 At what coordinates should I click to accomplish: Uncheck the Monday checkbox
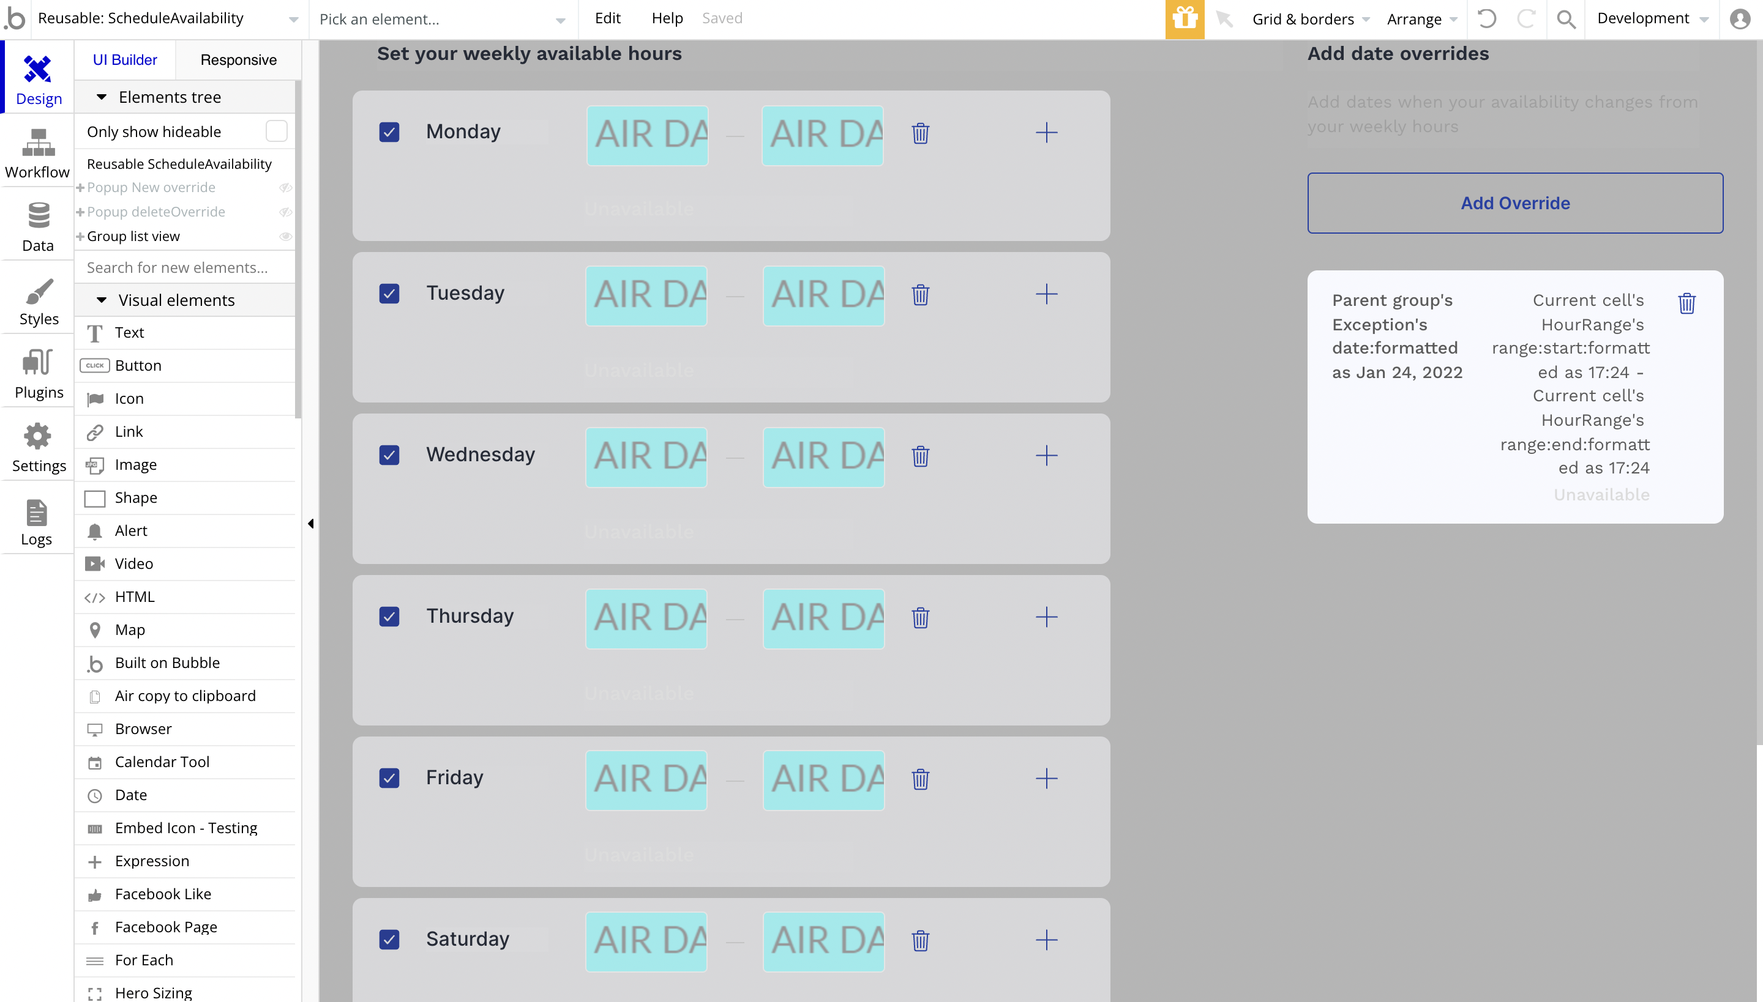pos(389,132)
